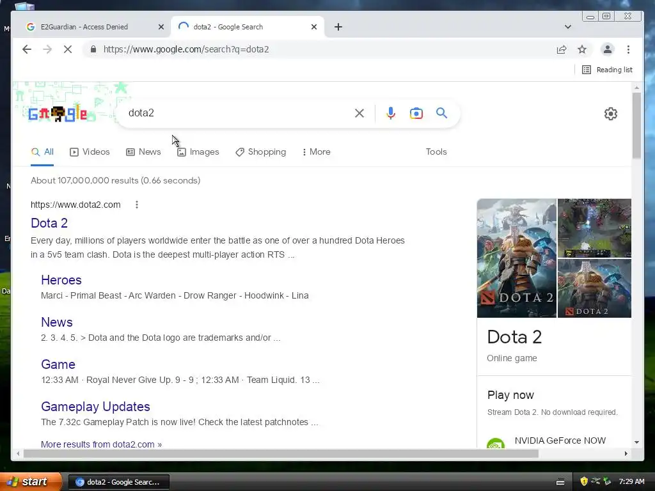Switch to E2Guardian - Access Denied tab

click(91, 27)
